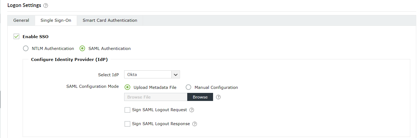Enable Sign SAML Logout Request checkbox

pos(127,110)
